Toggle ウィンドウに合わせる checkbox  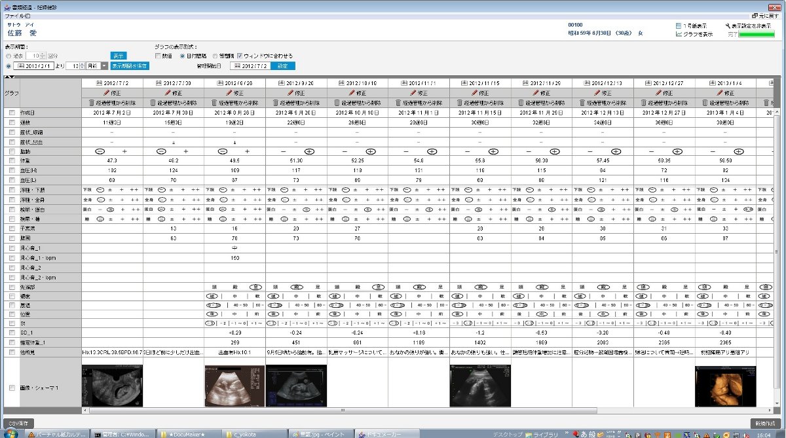click(240, 56)
